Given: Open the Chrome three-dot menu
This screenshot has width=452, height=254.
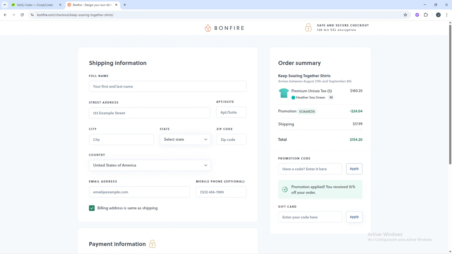Looking at the screenshot, I should point(447,15).
